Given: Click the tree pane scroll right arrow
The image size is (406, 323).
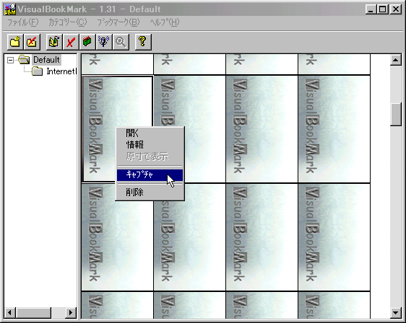Looking at the screenshot, I should (x=70, y=313).
